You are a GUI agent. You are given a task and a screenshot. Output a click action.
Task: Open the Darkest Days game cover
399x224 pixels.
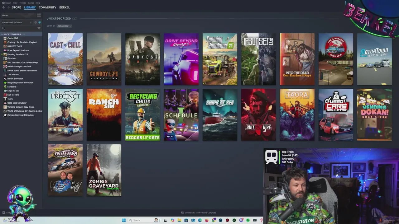[x=142, y=59]
